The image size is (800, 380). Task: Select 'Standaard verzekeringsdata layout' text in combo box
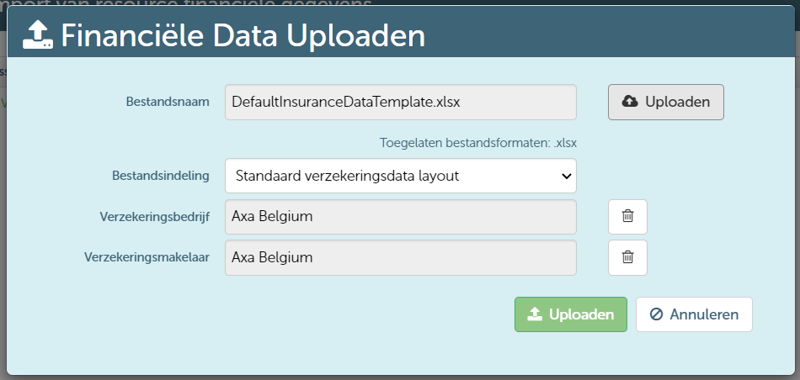coord(347,177)
